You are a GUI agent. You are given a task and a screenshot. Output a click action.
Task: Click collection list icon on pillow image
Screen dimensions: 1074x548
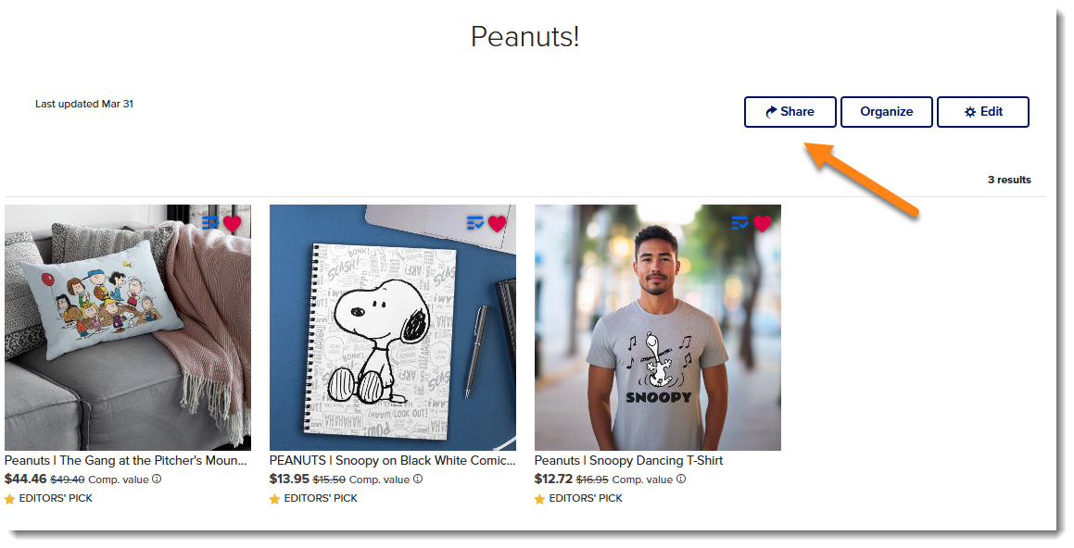tap(210, 223)
